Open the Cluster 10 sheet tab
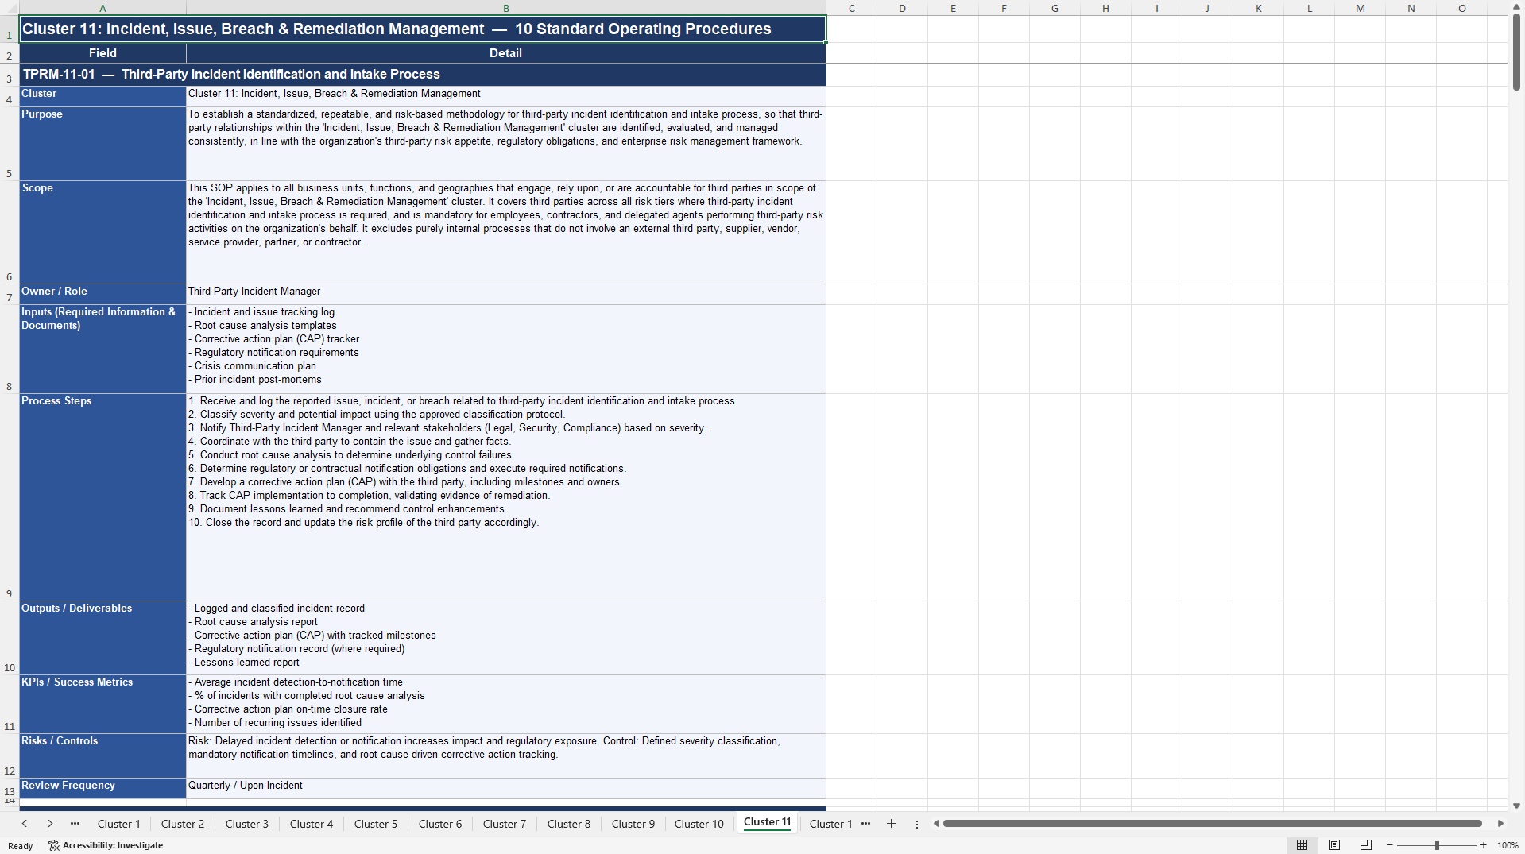1525x854 pixels. tap(699, 824)
